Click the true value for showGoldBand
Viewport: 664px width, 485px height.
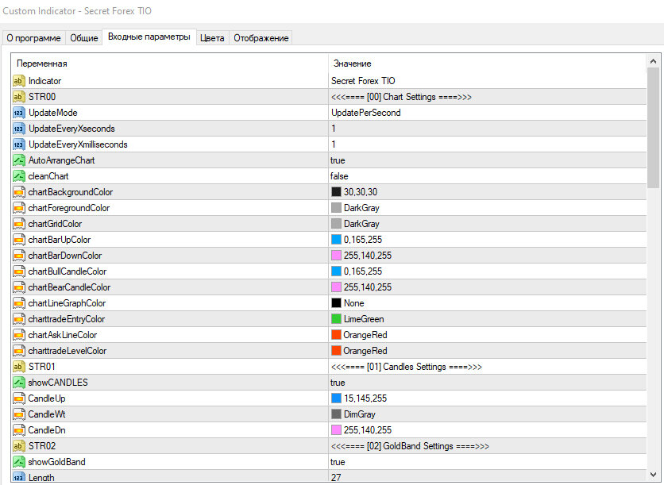click(x=338, y=462)
